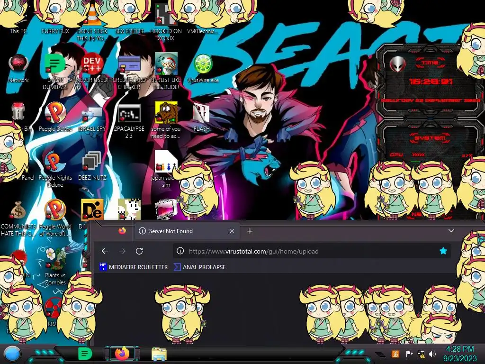
Task: Open a new tab with the plus button
Action: (250, 231)
